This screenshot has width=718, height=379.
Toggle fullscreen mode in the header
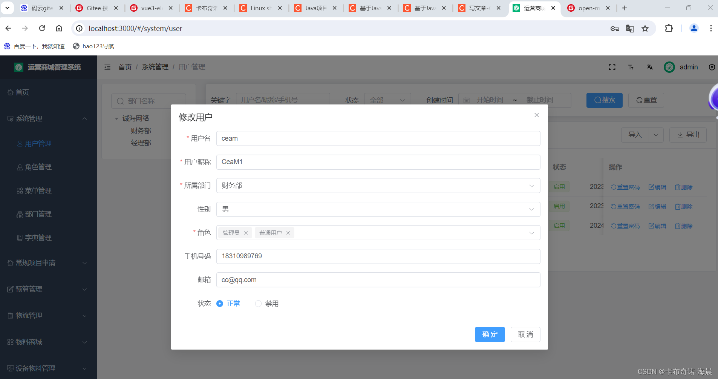point(612,67)
